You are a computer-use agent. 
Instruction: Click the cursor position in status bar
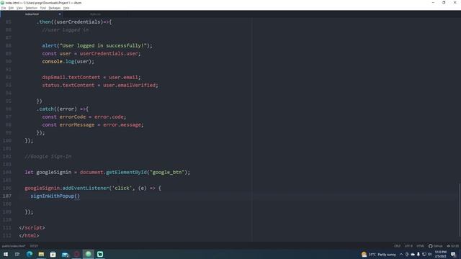click(34, 246)
